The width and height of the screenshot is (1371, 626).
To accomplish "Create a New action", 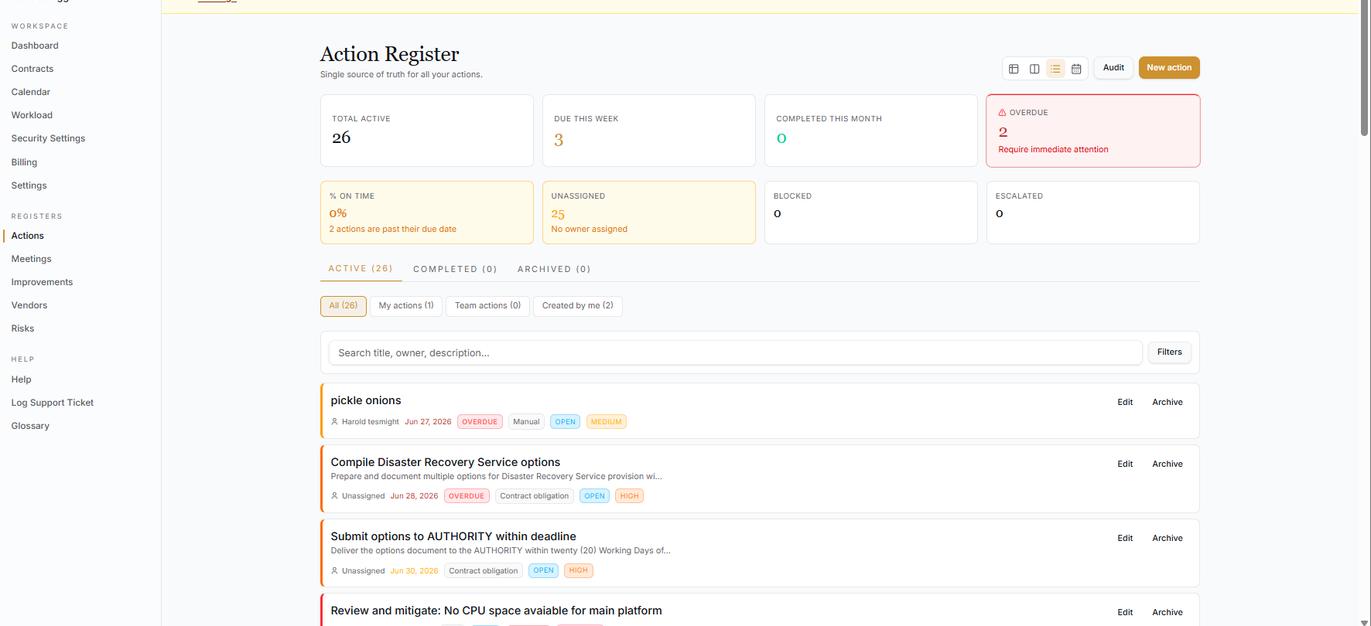I will tap(1169, 68).
